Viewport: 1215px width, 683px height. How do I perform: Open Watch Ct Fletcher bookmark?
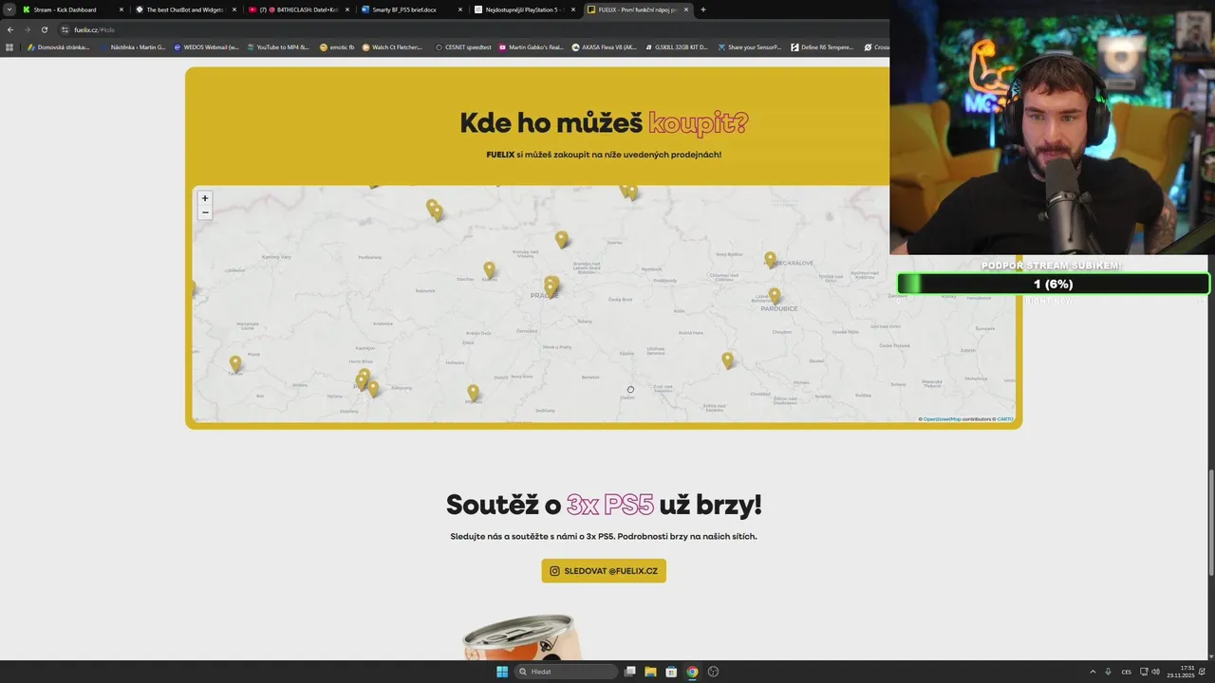[x=392, y=46]
